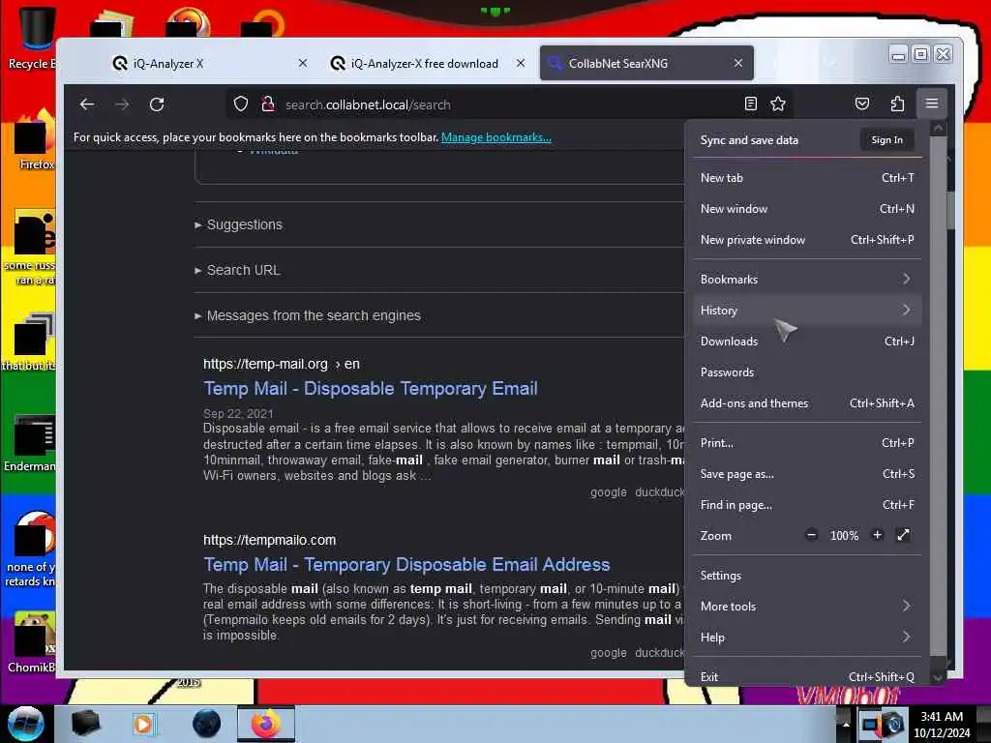
Task: Open Temp Mail - Temporary Disposable Email Address result
Action: [406, 564]
